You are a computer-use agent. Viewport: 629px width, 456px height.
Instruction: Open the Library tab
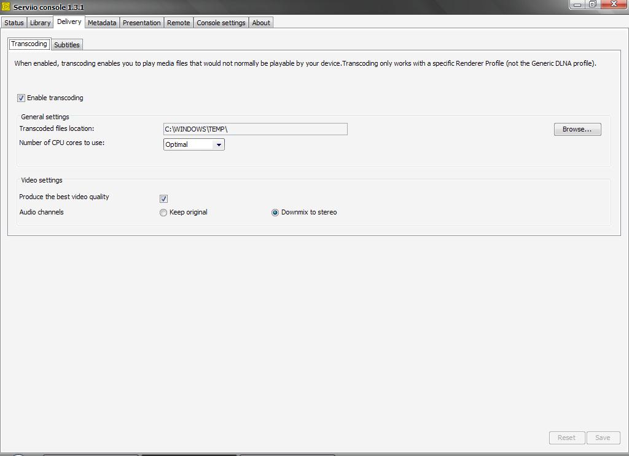(40, 23)
